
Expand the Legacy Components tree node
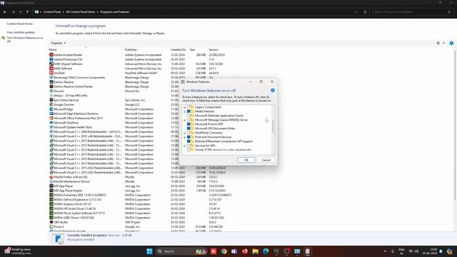[x=184, y=107]
